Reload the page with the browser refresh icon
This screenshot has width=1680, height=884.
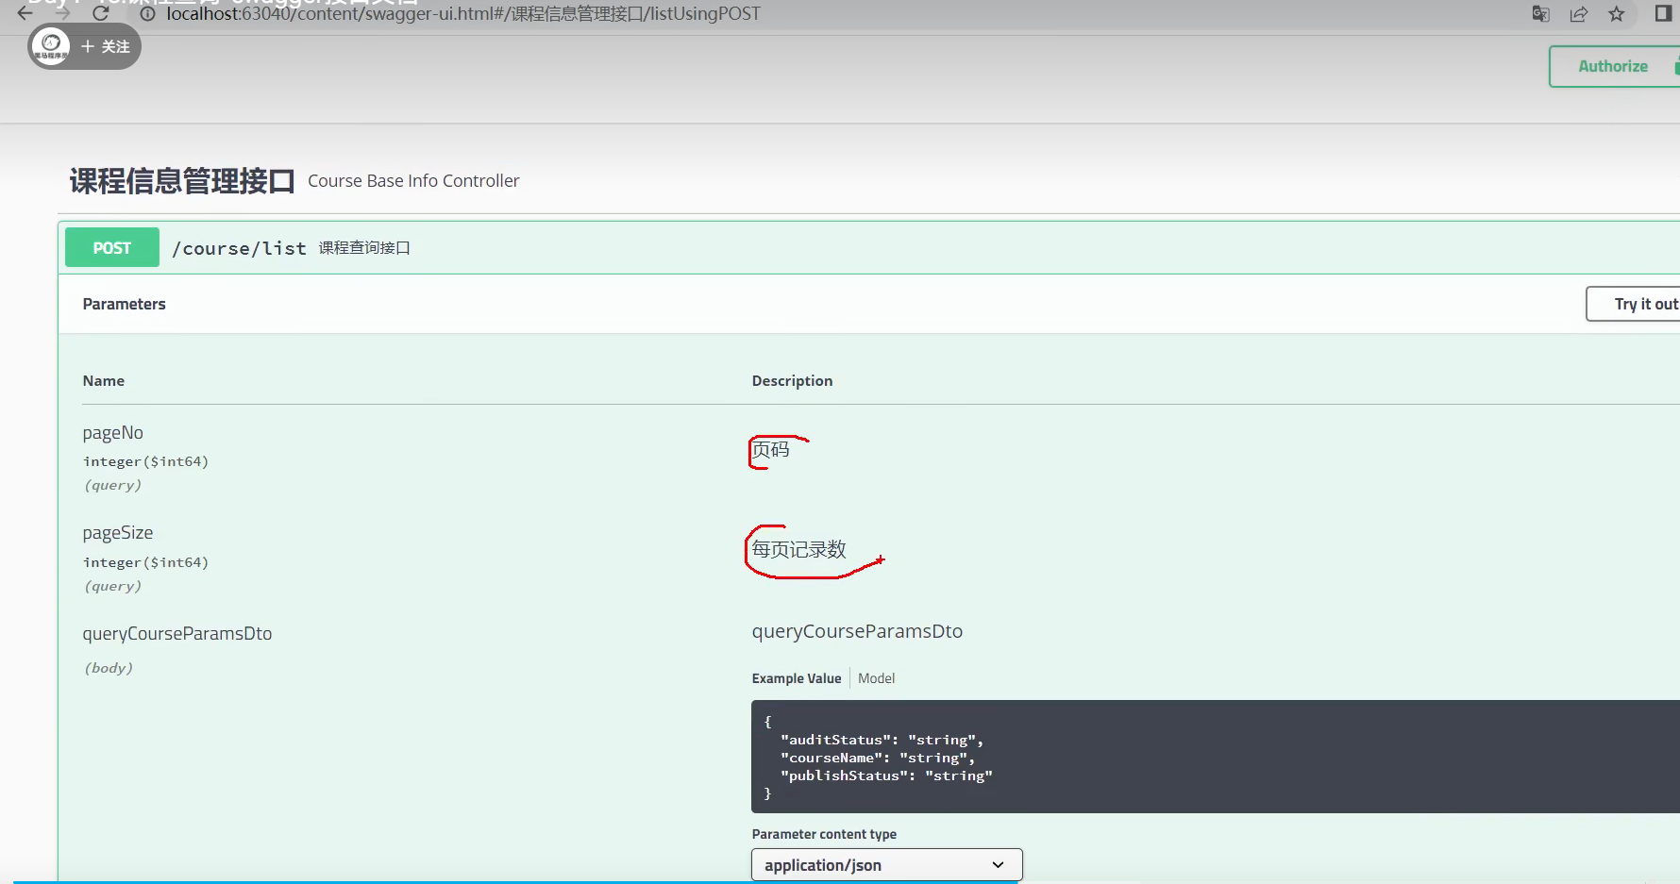point(101,14)
